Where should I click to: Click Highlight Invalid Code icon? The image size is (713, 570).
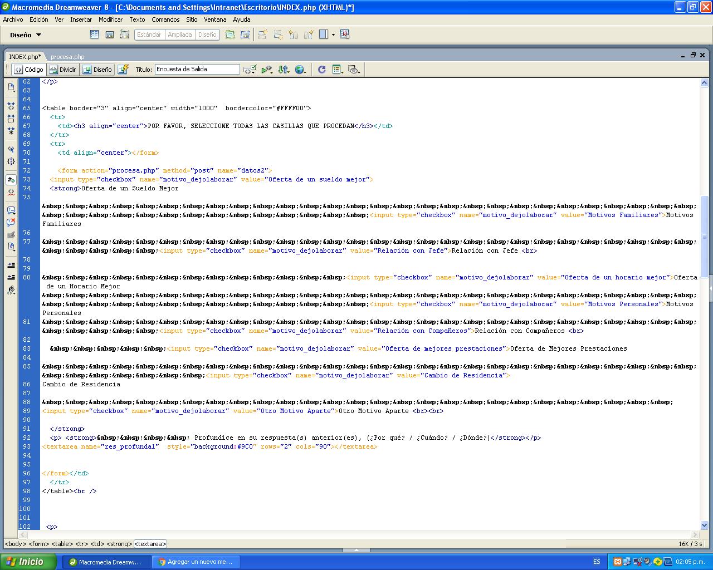point(11,192)
